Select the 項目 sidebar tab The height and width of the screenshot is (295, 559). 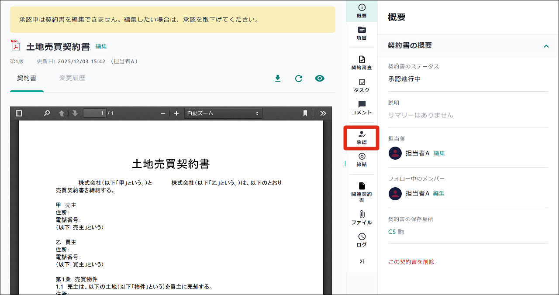[362, 33]
